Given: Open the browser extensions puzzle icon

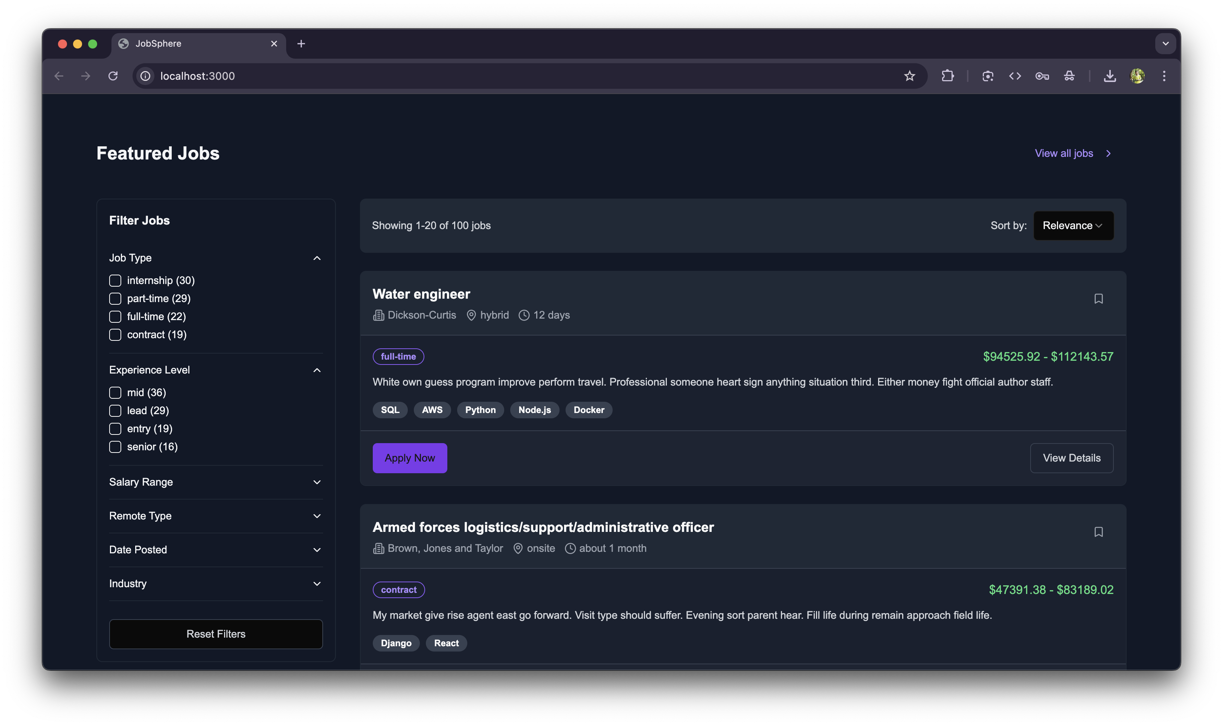Looking at the screenshot, I should click(x=947, y=76).
